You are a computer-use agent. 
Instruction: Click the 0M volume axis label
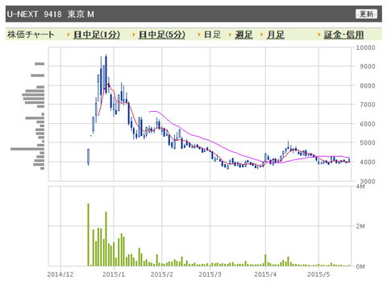tap(360, 266)
